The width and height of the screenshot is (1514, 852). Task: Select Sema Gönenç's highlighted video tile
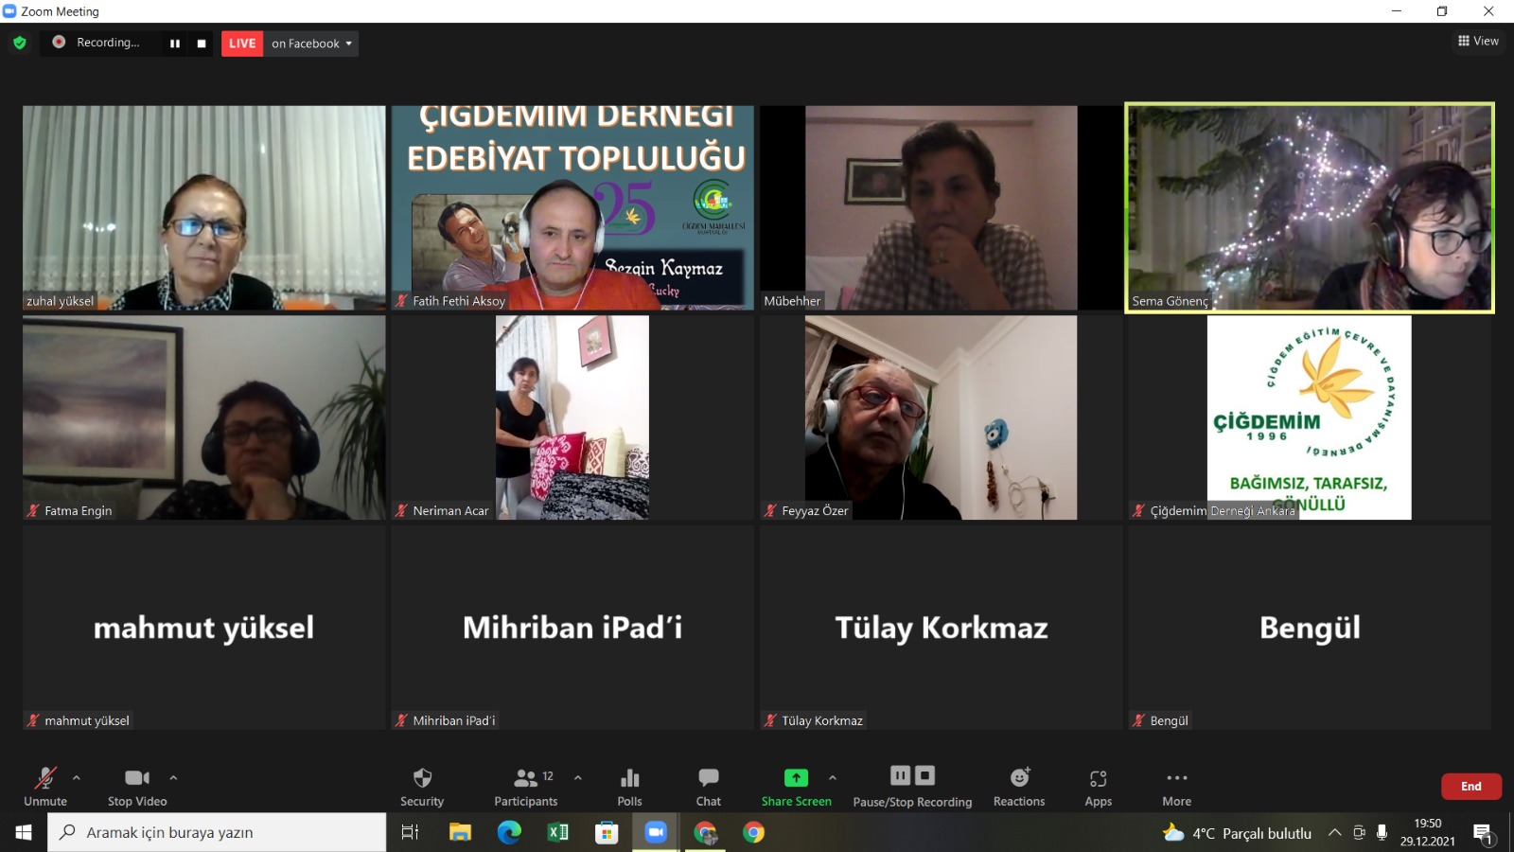pyautogui.click(x=1310, y=207)
